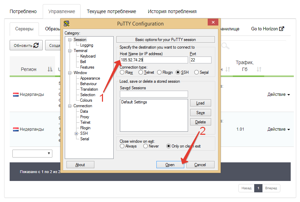
Task: Click the refresh icon on Обновить button
Action: click(x=36, y=46)
